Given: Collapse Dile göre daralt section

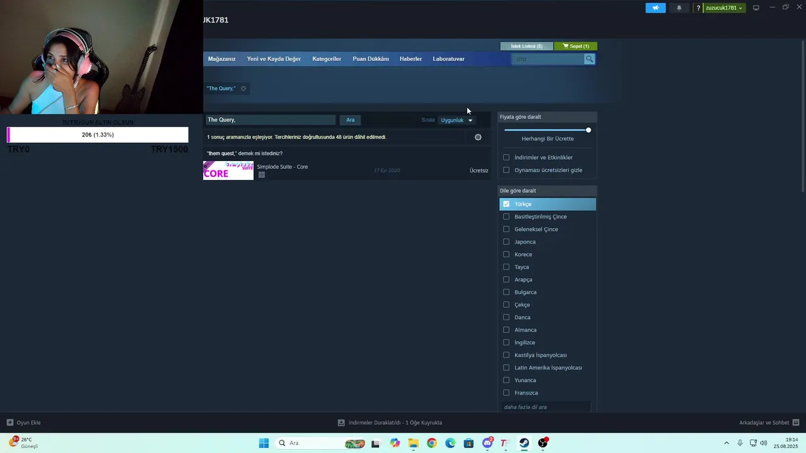Looking at the screenshot, I should (x=547, y=191).
